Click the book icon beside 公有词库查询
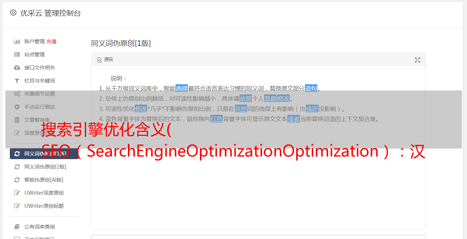467x239 pixels. click(x=17, y=227)
